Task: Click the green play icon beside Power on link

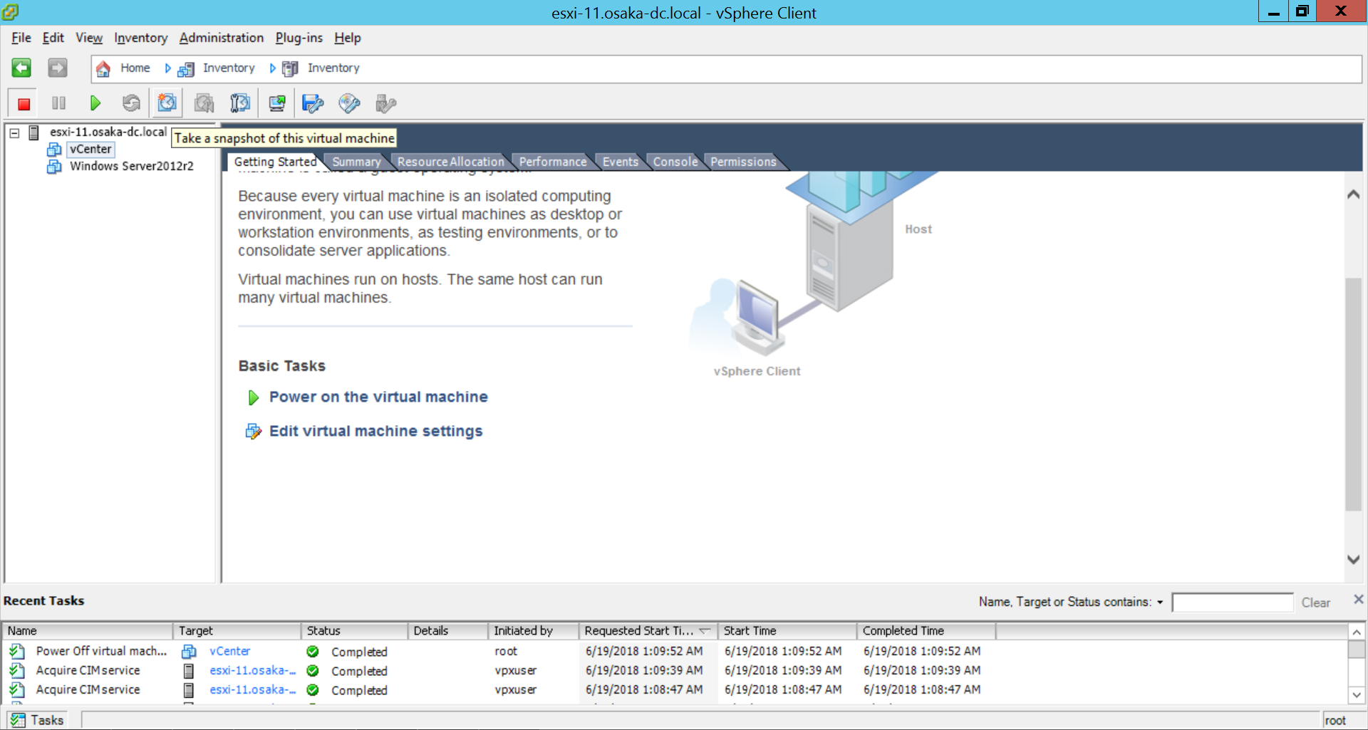Action: click(253, 397)
